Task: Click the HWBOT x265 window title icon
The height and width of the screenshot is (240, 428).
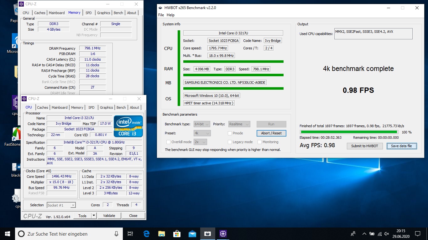Action: pyautogui.click(x=161, y=8)
